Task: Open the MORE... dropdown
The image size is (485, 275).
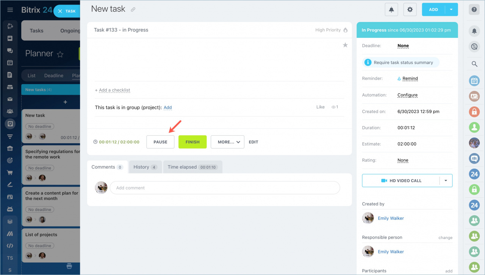Action: (227, 142)
